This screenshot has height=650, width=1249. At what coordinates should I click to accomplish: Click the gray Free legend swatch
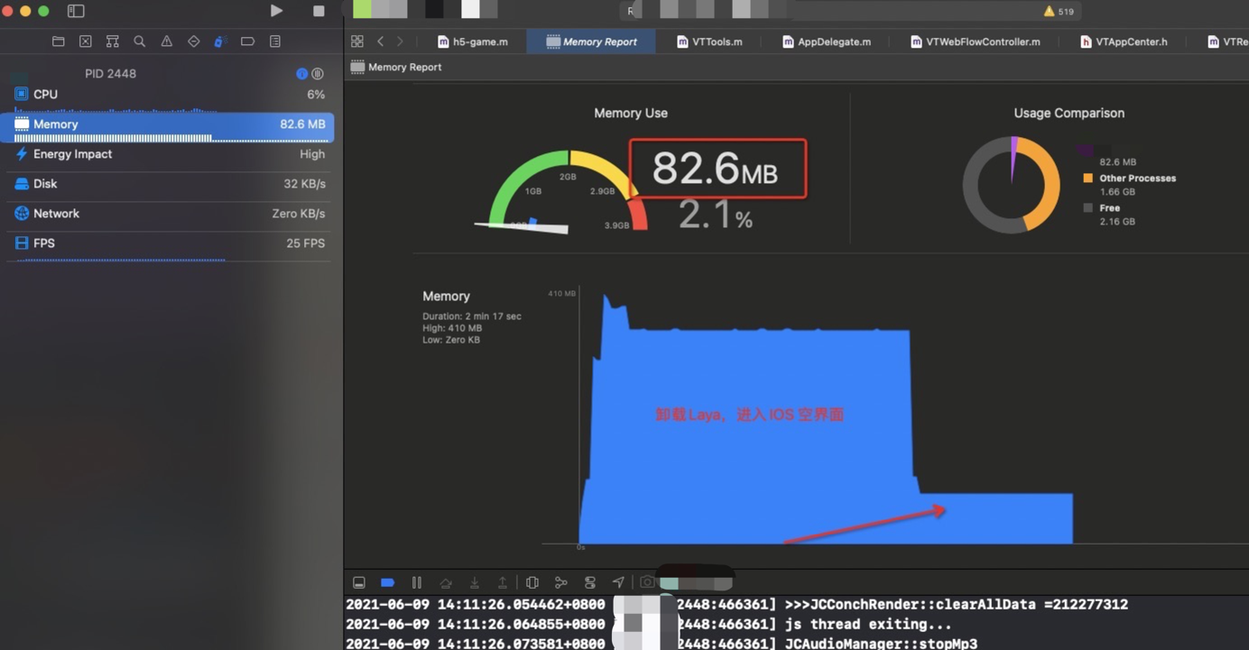pos(1088,208)
